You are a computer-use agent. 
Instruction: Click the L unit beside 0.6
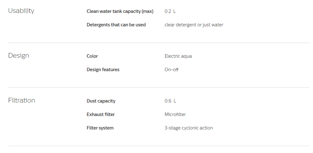point(175,101)
